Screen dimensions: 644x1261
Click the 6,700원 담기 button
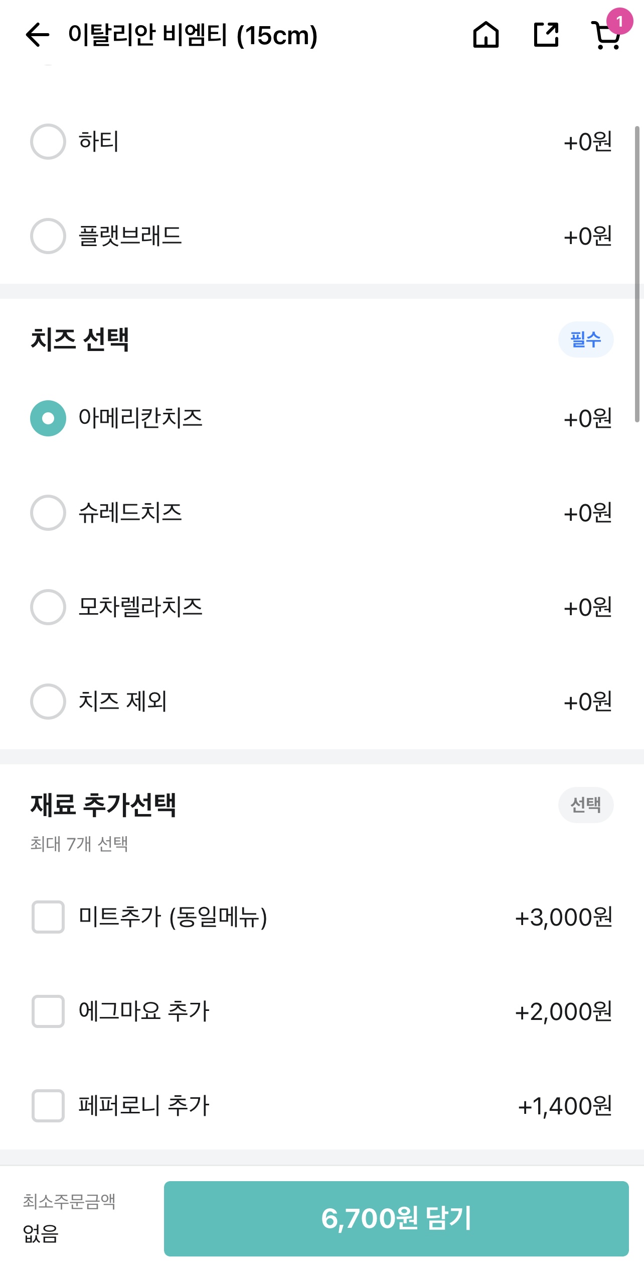[396, 1219]
